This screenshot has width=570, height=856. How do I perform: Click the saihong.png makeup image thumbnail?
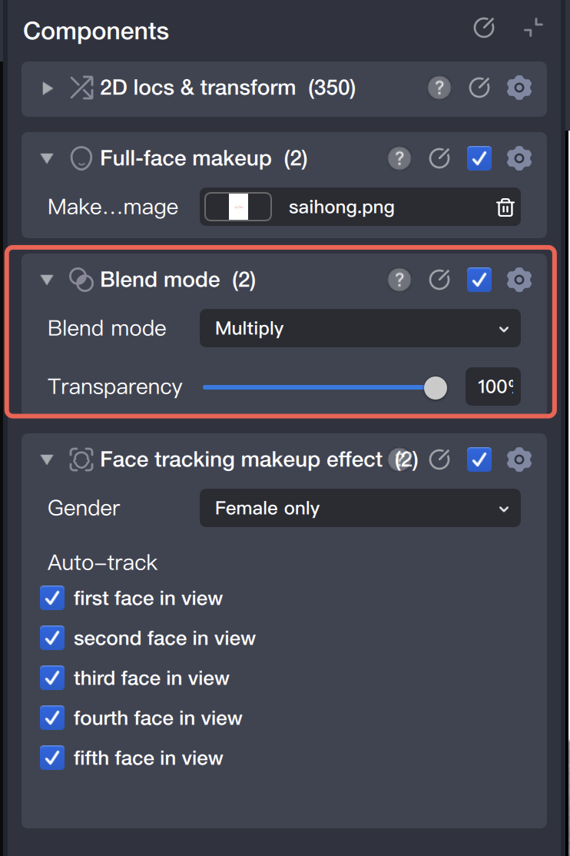click(x=238, y=207)
